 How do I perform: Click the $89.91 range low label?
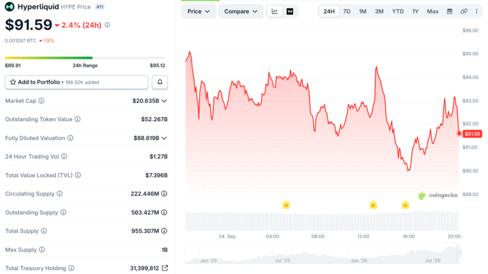(13, 65)
